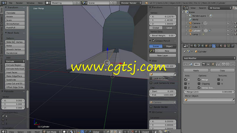Viewport: 237px width, 133px height.
Task: Collapse the 3D Cursor panel
Action: (150, 112)
